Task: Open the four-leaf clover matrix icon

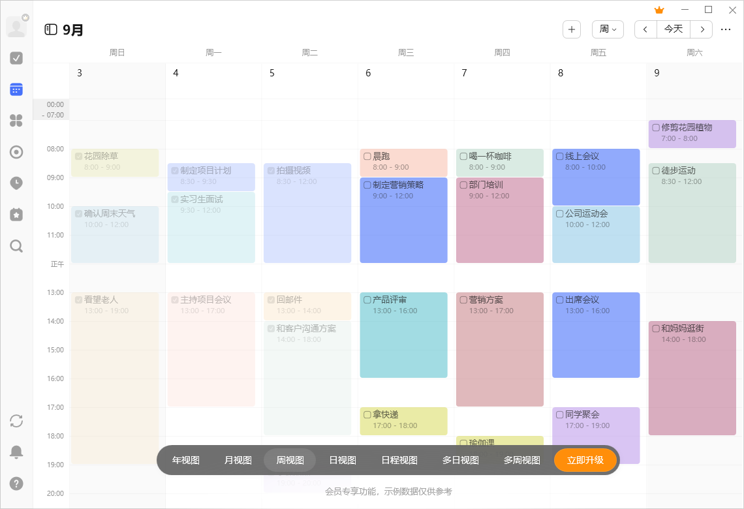Action: 16,121
